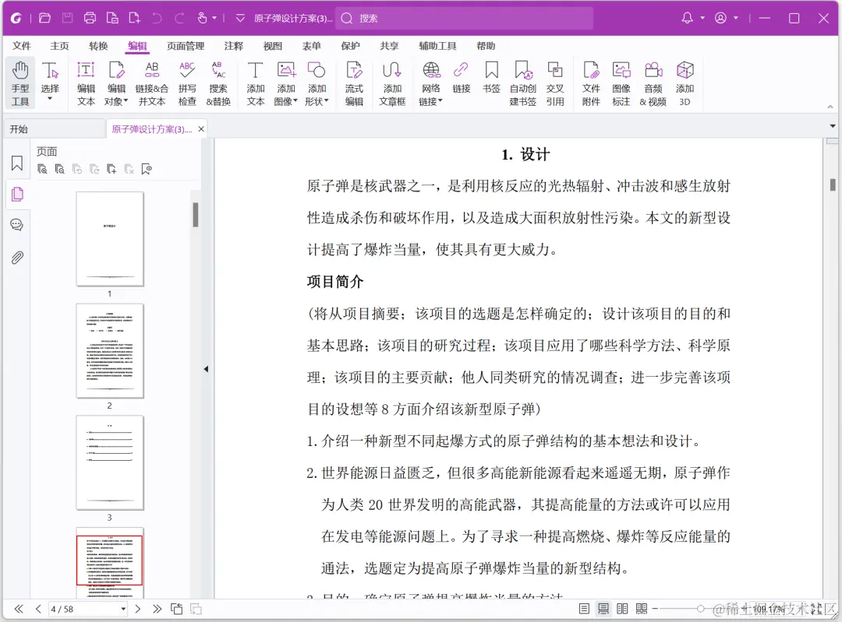Select the page 2 thumbnail
This screenshot has width=842, height=622.
pyautogui.click(x=110, y=350)
